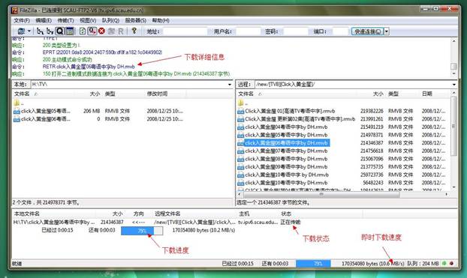Select remote file click入黄金屋09粤语中字by DH.rmvb
467x278 pixels.
pos(342,167)
